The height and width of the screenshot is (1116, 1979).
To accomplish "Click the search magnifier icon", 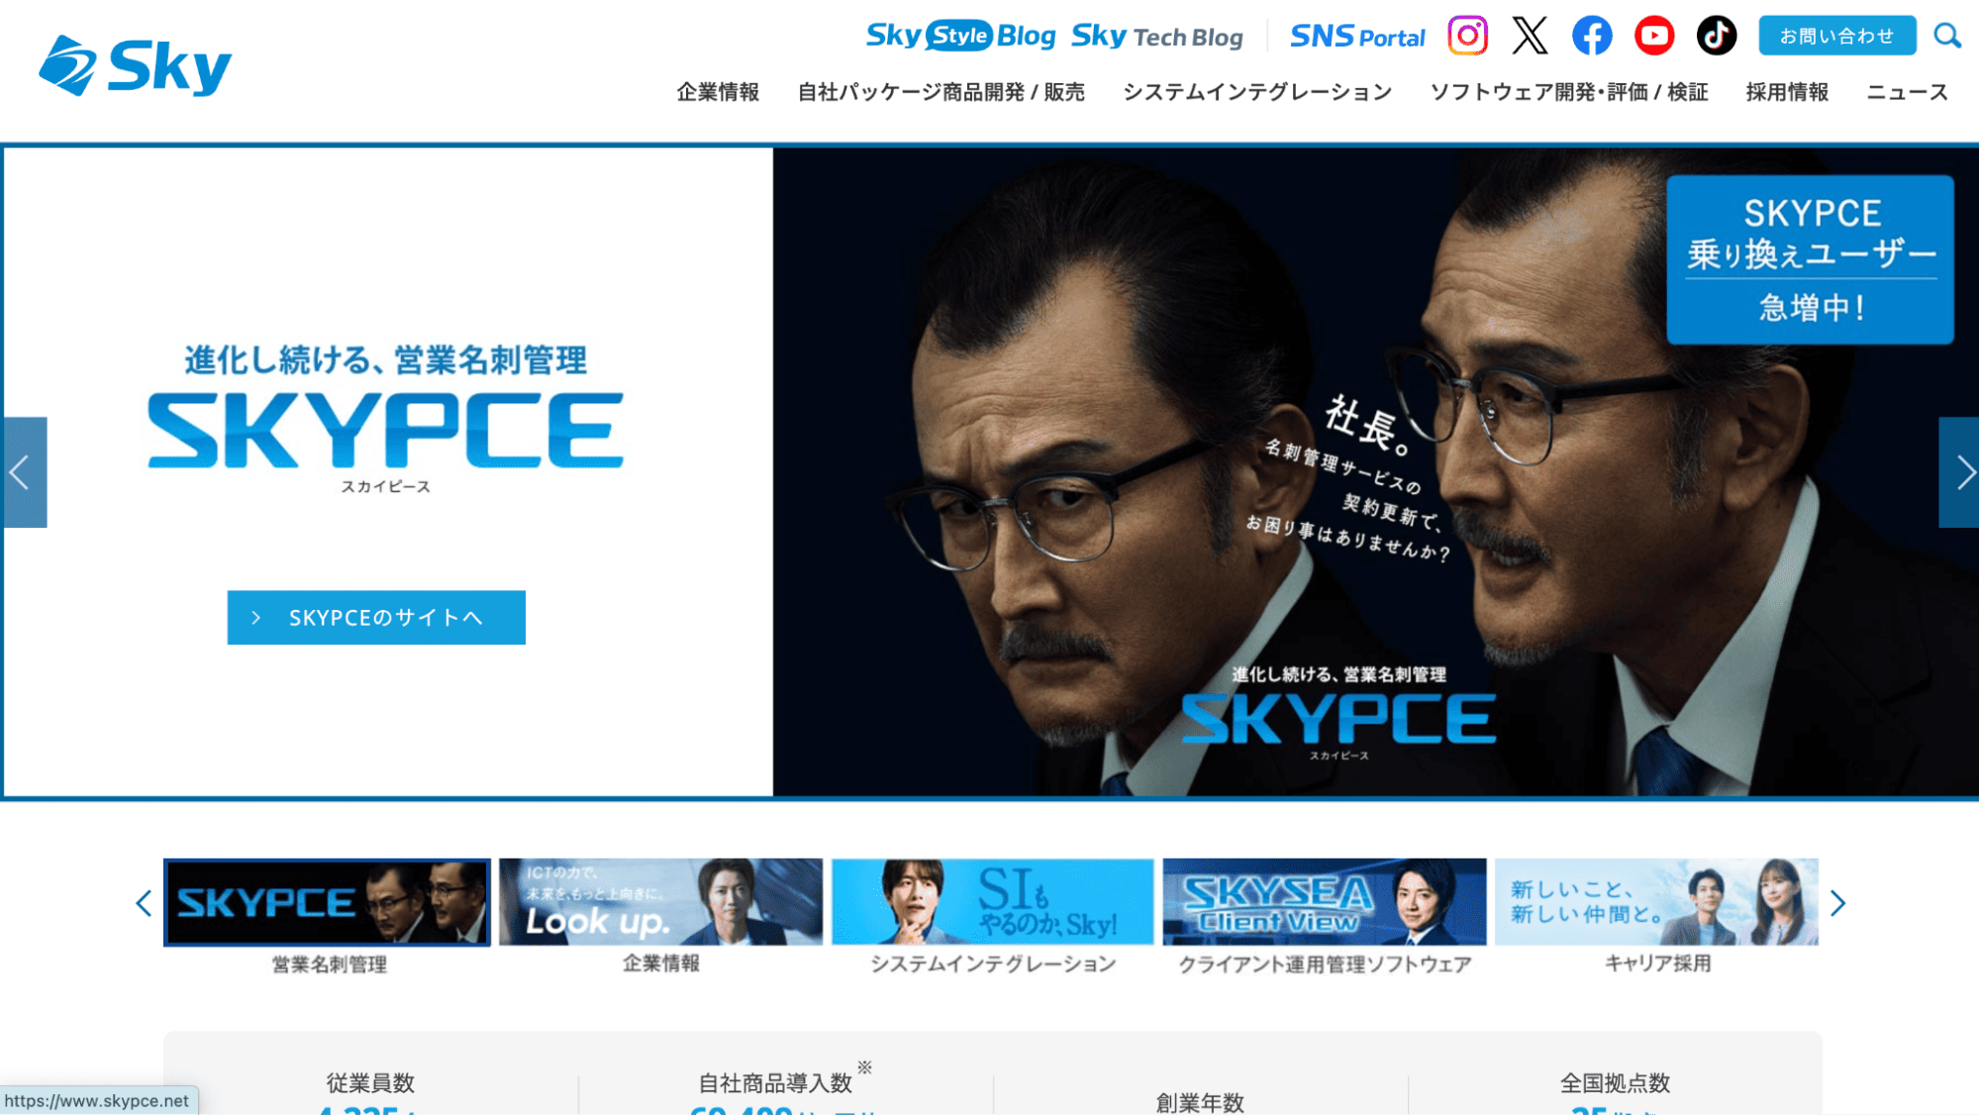I will click(1947, 36).
